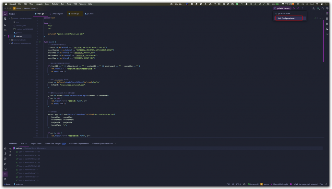The height and width of the screenshot is (189, 332).
Task: Click the demo breadcrumb in navigation bar
Action: tap(7, 184)
